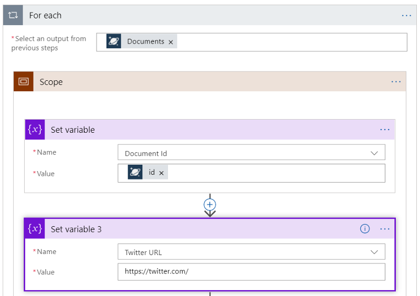Click the Cosmos DB icon on id token
The width and height of the screenshot is (420, 296).
135,172
